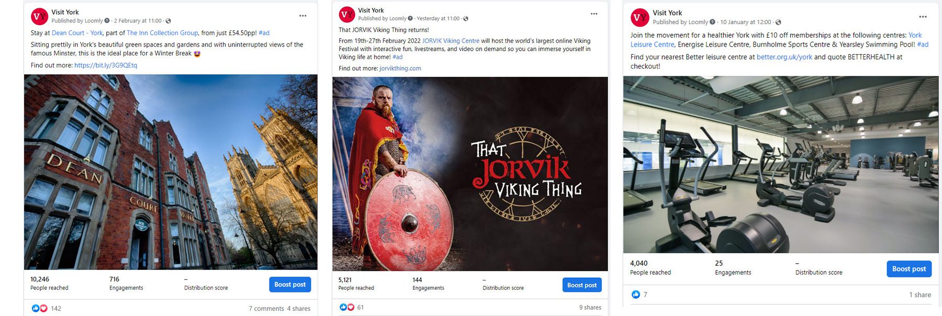Click the reaction icons next to 142

pyautogui.click(x=39, y=308)
